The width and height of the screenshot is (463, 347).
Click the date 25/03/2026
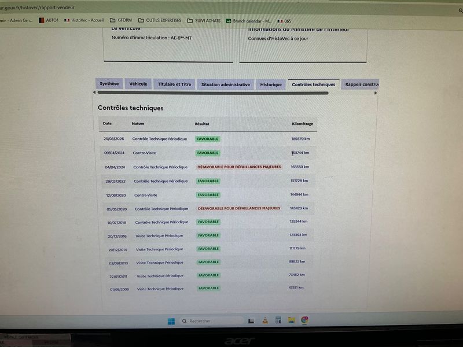point(113,139)
